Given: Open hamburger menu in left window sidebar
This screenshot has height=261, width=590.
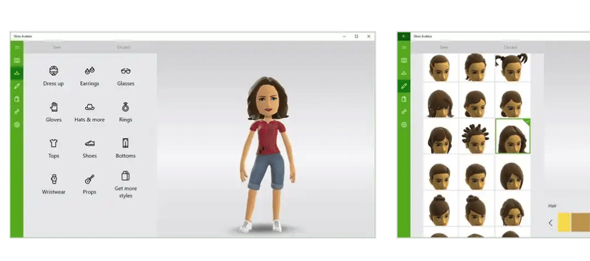Looking at the screenshot, I should (x=17, y=48).
